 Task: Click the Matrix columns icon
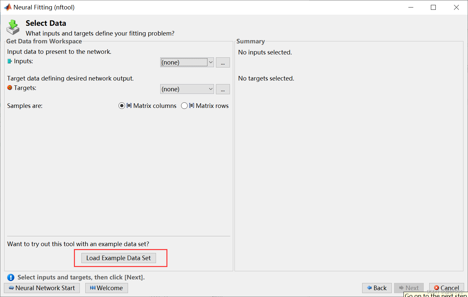tap(129, 105)
